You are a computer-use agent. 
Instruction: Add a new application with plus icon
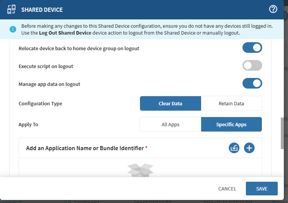(x=249, y=148)
